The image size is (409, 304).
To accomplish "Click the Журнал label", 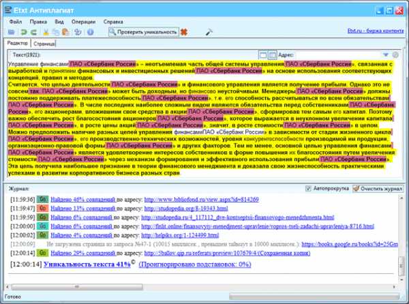I will tap(19, 189).
